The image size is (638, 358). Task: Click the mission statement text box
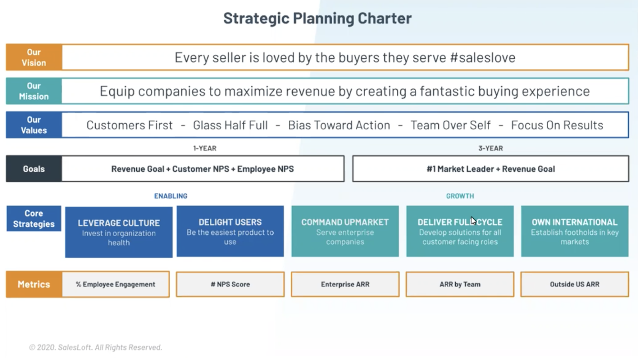tap(345, 91)
